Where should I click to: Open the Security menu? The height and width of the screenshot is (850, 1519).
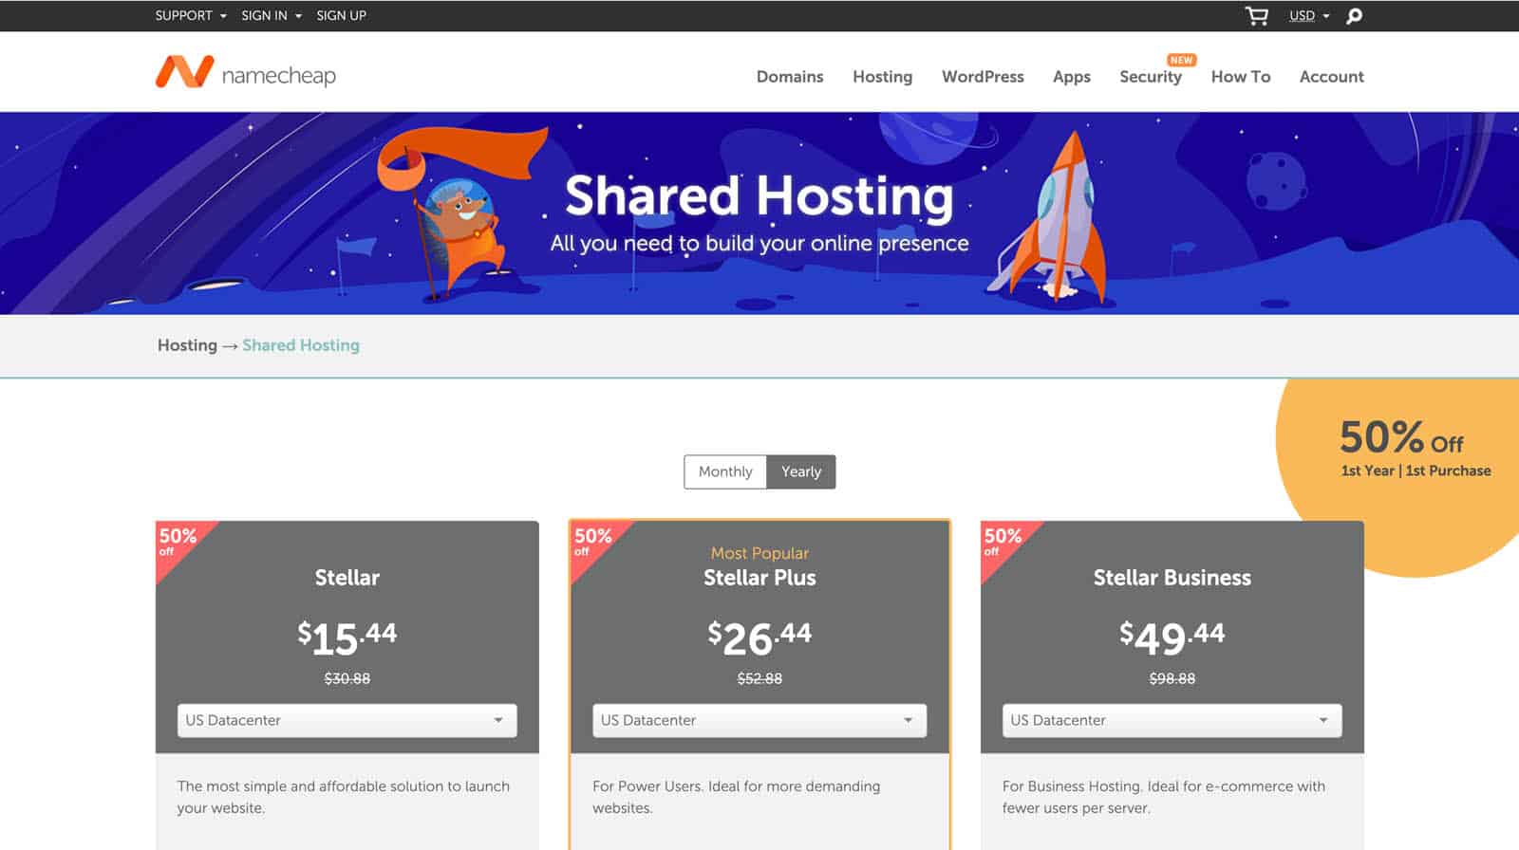click(1151, 77)
